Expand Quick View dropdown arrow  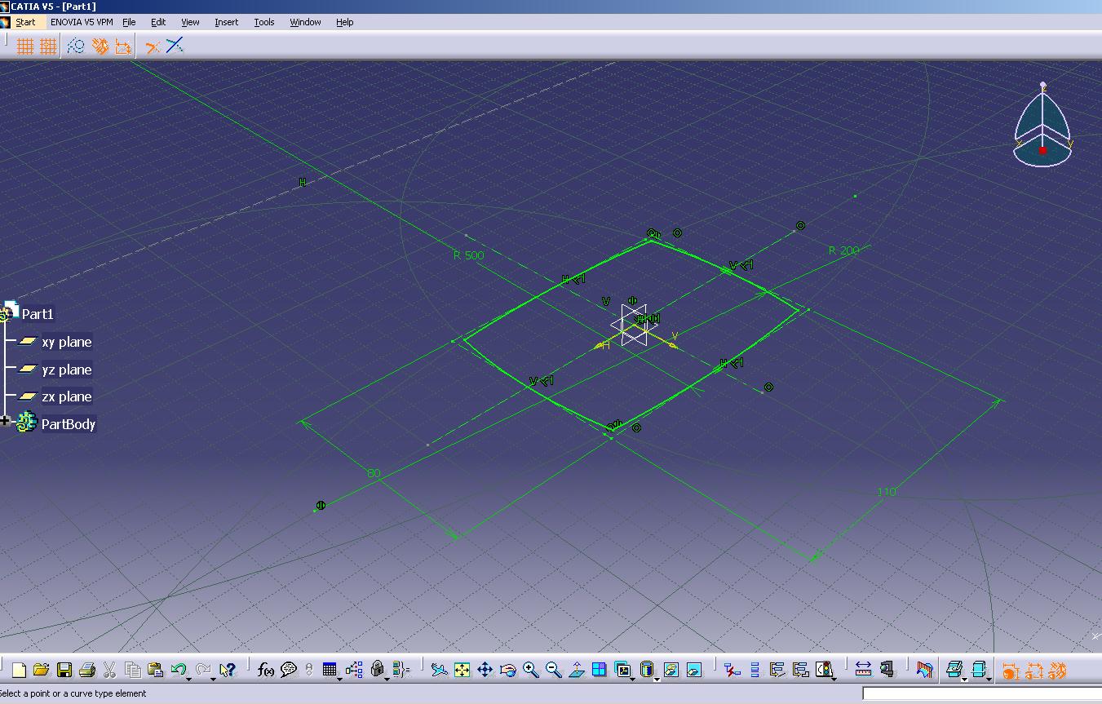coord(632,679)
